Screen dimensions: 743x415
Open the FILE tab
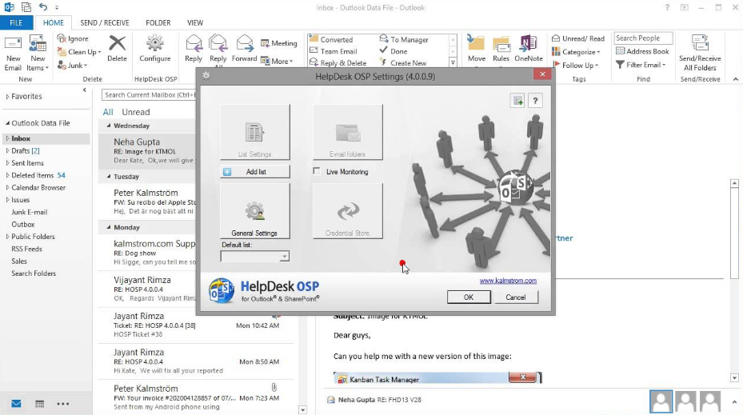tap(16, 22)
